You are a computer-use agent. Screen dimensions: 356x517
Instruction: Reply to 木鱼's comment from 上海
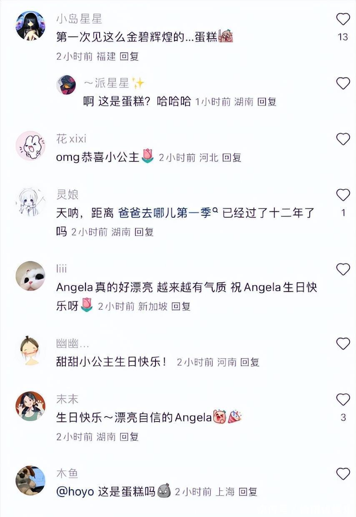[248, 492]
